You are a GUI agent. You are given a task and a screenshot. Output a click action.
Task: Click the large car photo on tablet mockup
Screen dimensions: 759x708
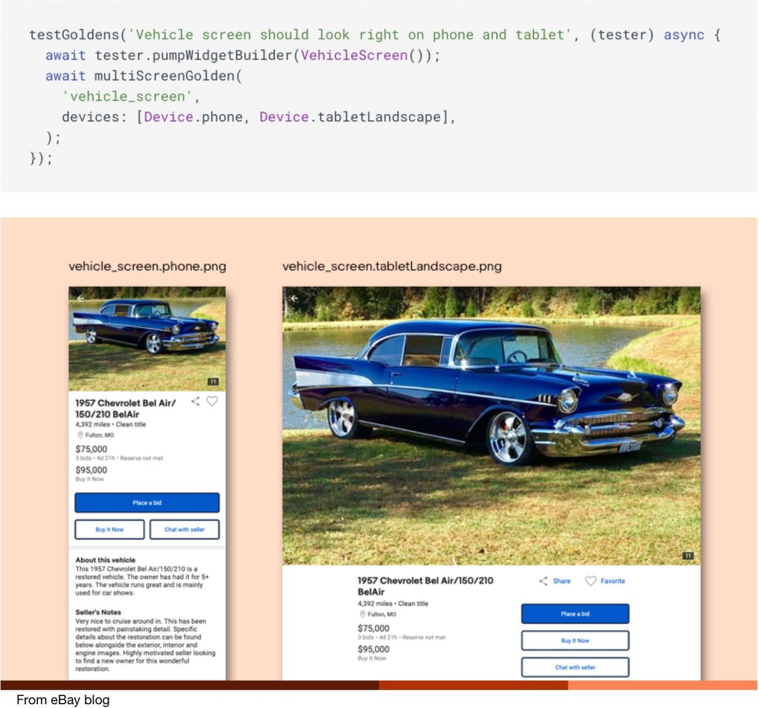(491, 425)
